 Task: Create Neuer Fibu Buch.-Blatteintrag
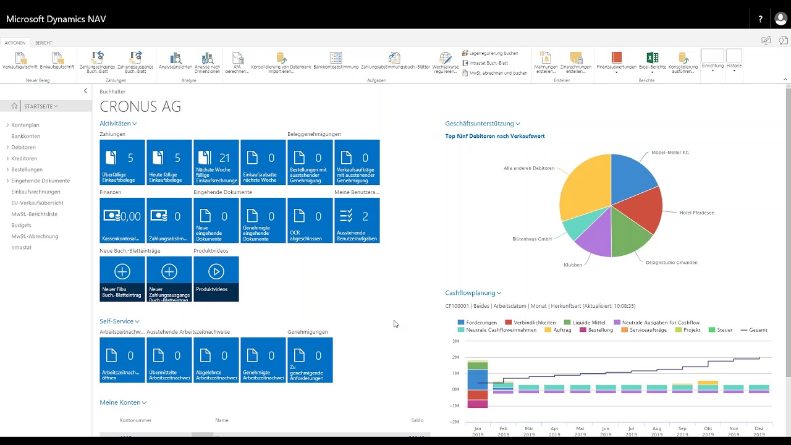pyautogui.click(x=122, y=279)
